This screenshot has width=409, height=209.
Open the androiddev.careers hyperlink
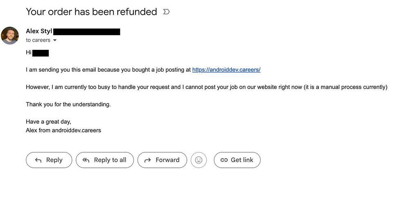coord(226,70)
